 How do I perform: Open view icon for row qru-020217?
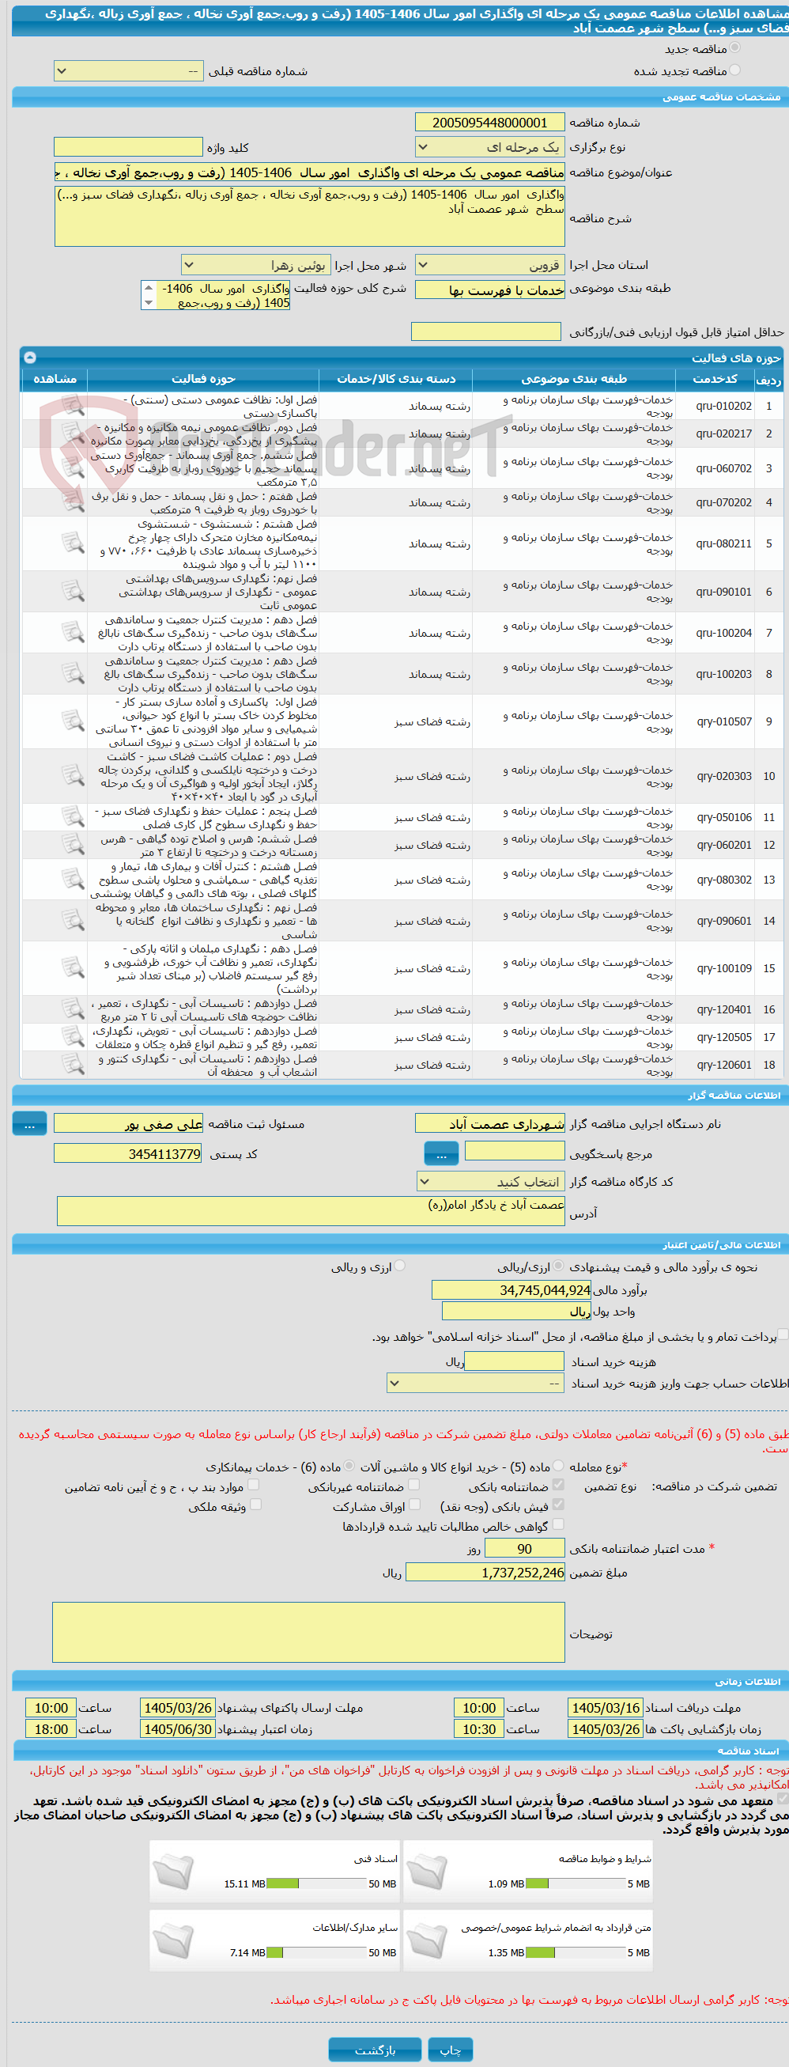[x=73, y=434]
